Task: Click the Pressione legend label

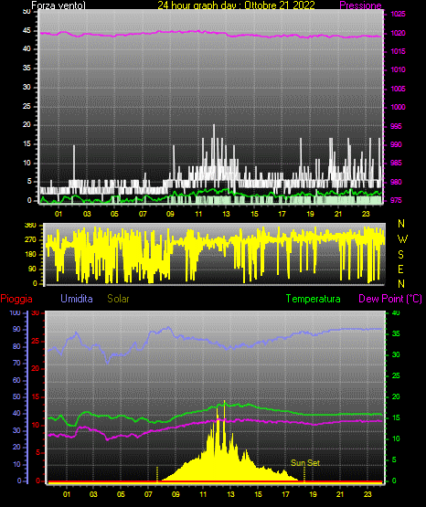Action: tap(360, 5)
